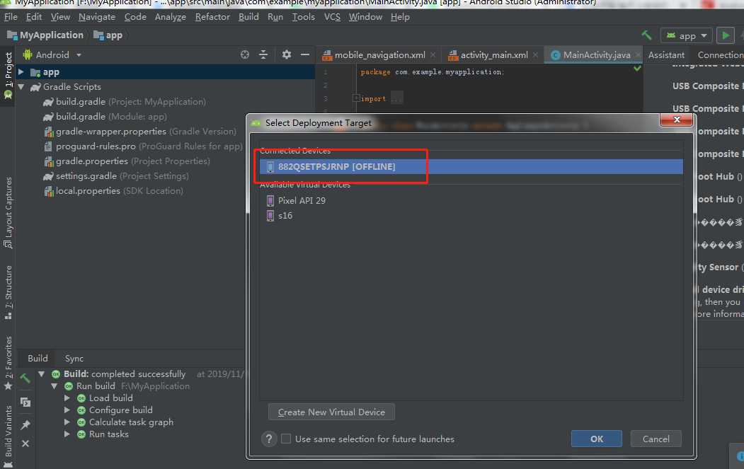The width and height of the screenshot is (744, 469).
Task: Open the Favorites side tab
Action: tap(8, 364)
